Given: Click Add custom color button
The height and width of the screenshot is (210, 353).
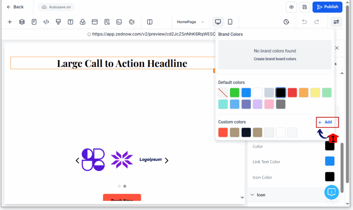Looking at the screenshot, I should point(325,122).
